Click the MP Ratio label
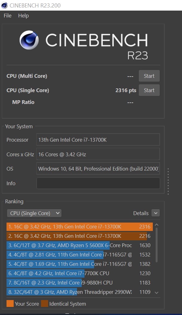 (x=23, y=102)
